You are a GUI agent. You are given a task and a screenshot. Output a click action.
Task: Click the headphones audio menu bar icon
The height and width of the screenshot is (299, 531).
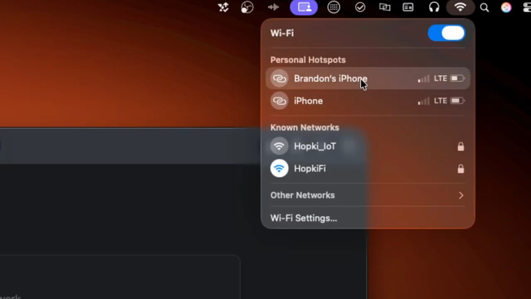point(434,7)
